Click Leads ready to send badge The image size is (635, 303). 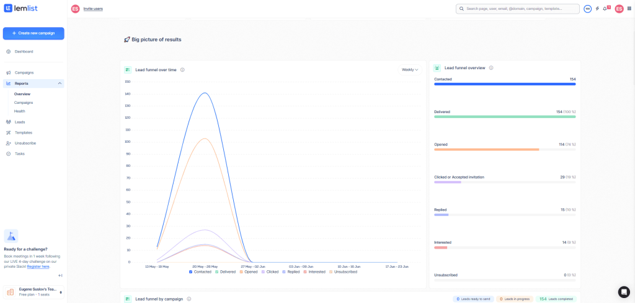pos(473,299)
